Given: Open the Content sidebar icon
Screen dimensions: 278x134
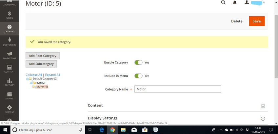Looking at the screenshot, I should (x=10, y=69).
